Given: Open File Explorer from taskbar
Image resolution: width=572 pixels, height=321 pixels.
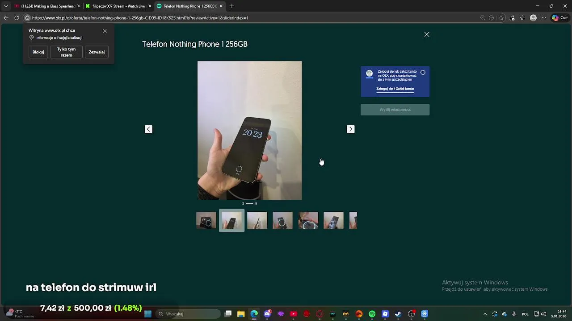Looking at the screenshot, I should click(x=241, y=314).
